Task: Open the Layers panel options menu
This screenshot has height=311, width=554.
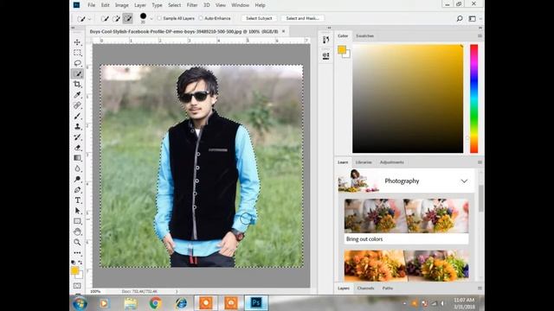Action: [x=480, y=288]
